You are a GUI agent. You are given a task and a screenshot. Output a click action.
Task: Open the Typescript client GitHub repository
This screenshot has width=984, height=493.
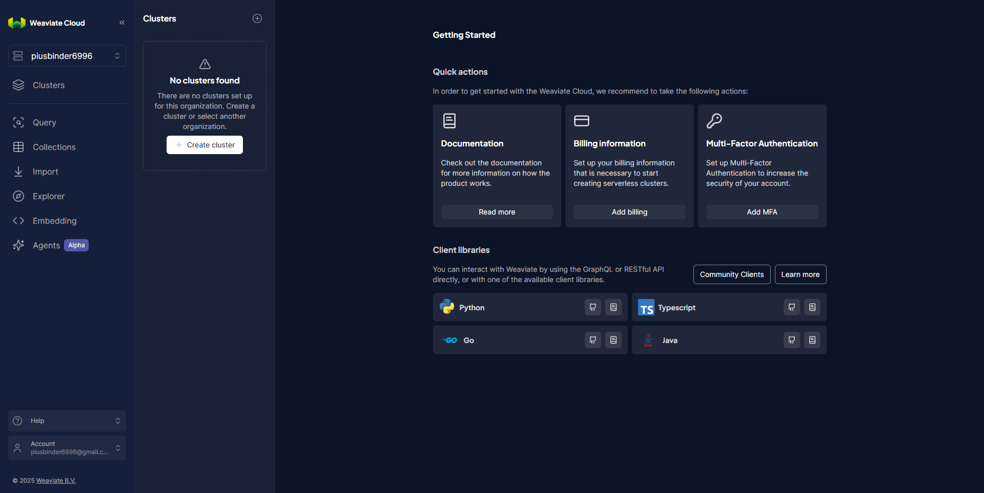(x=792, y=307)
